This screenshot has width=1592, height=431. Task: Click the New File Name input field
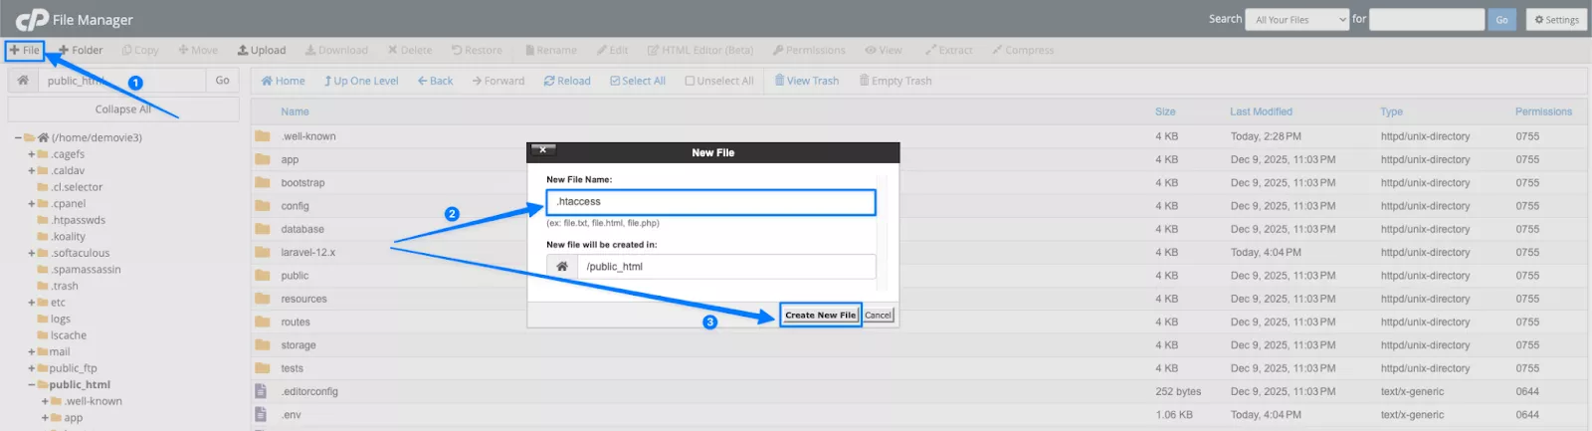coord(710,202)
